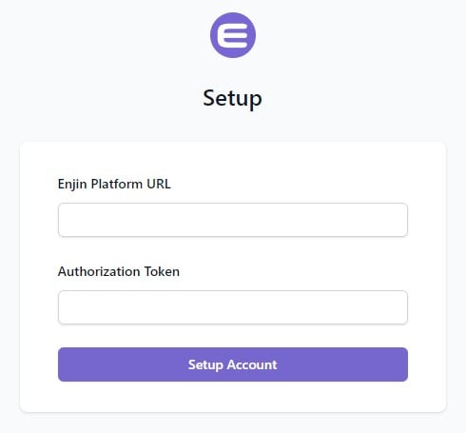Focus the Authorization Token text box
The height and width of the screenshot is (433, 466).
pos(233,307)
